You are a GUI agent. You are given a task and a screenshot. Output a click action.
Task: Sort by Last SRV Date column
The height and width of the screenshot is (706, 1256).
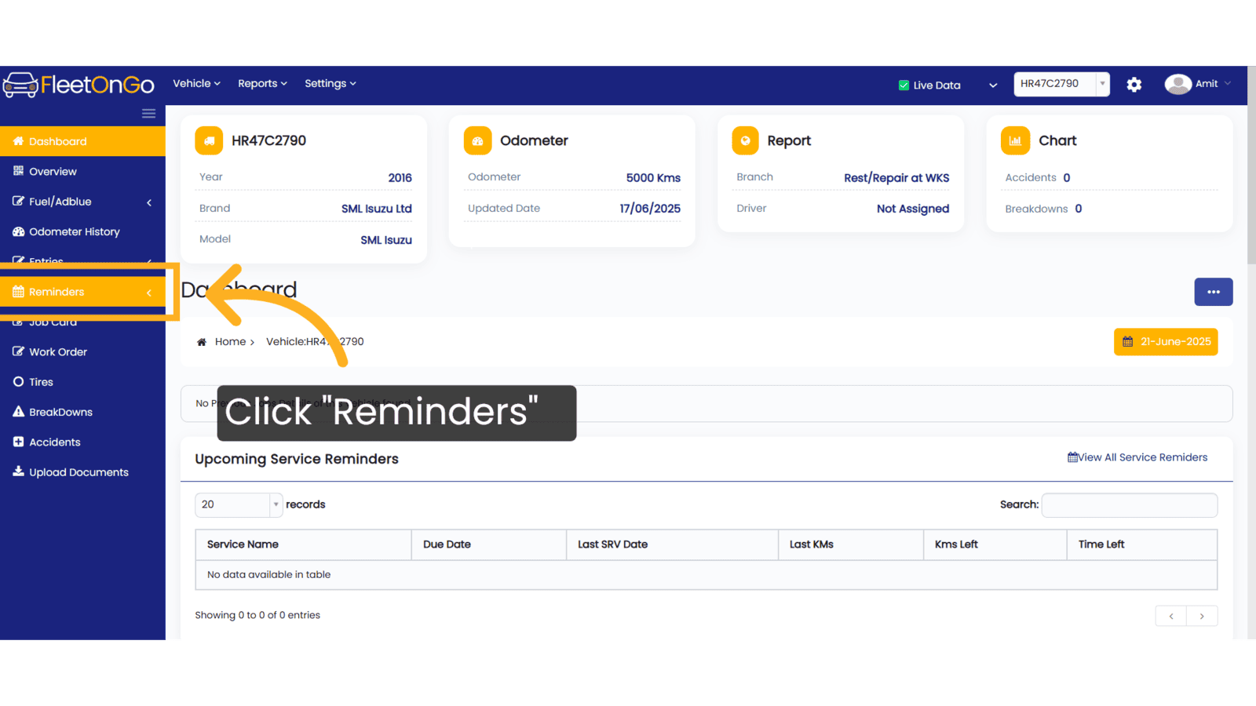[x=672, y=544]
